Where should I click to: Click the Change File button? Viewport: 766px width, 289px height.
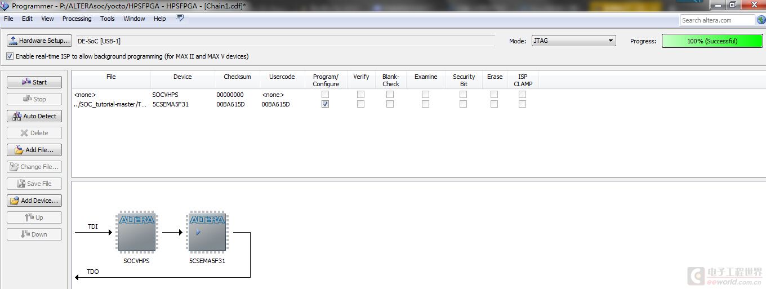point(34,167)
